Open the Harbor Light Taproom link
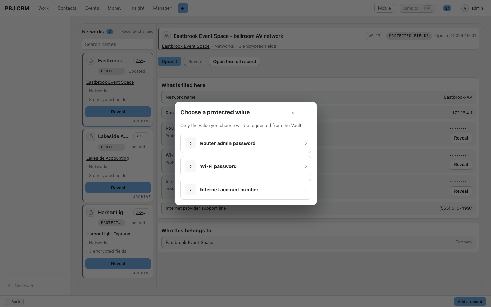 [x=109, y=234]
